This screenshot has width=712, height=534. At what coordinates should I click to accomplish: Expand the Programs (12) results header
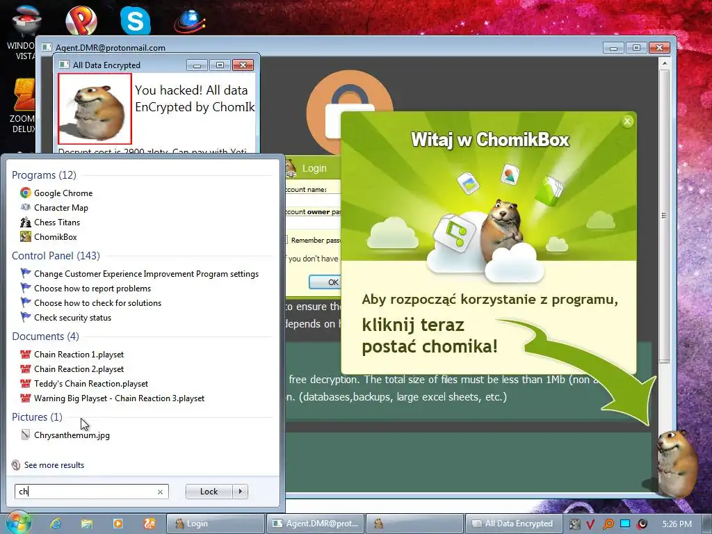(44, 175)
